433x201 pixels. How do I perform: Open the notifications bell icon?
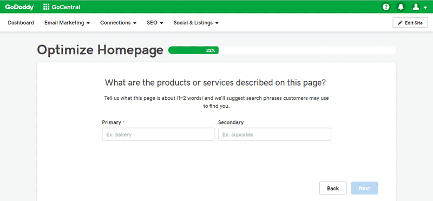click(x=401, y=7)
